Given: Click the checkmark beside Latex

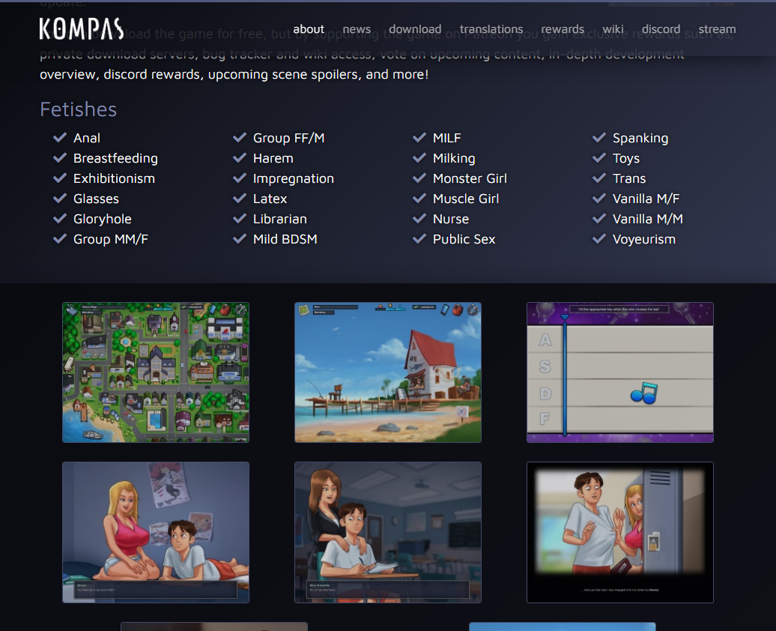Looking at the screenshot, I should pyautogui.click(x=240, y=198).
